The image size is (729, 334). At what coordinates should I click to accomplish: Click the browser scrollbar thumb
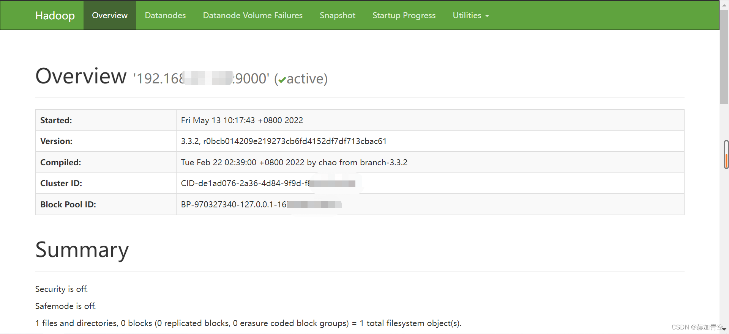[724, 57]
